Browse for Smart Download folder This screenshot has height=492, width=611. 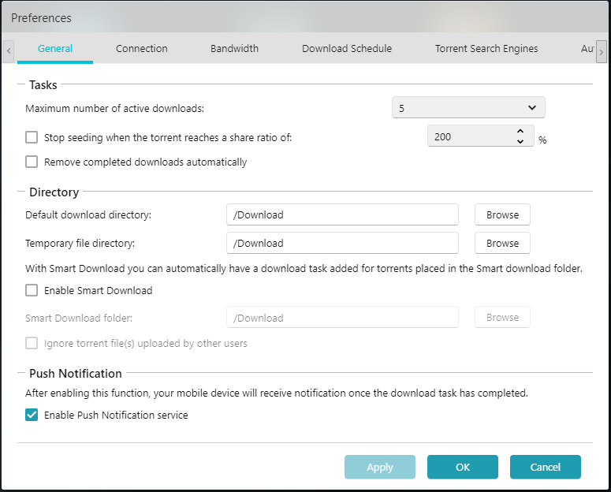coord(502,317)
